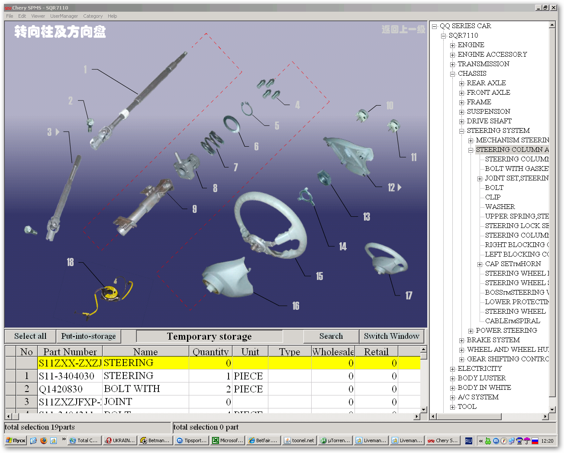Open the Category menu
Screen dimensions: 564x453
coord(93,16)
